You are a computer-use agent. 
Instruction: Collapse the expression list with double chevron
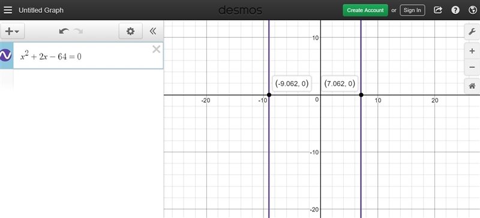[x=153, y=31]
